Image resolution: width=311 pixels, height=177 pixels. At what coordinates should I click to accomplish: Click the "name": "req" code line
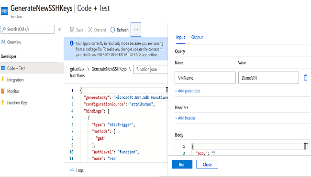[x=105, y=158]
